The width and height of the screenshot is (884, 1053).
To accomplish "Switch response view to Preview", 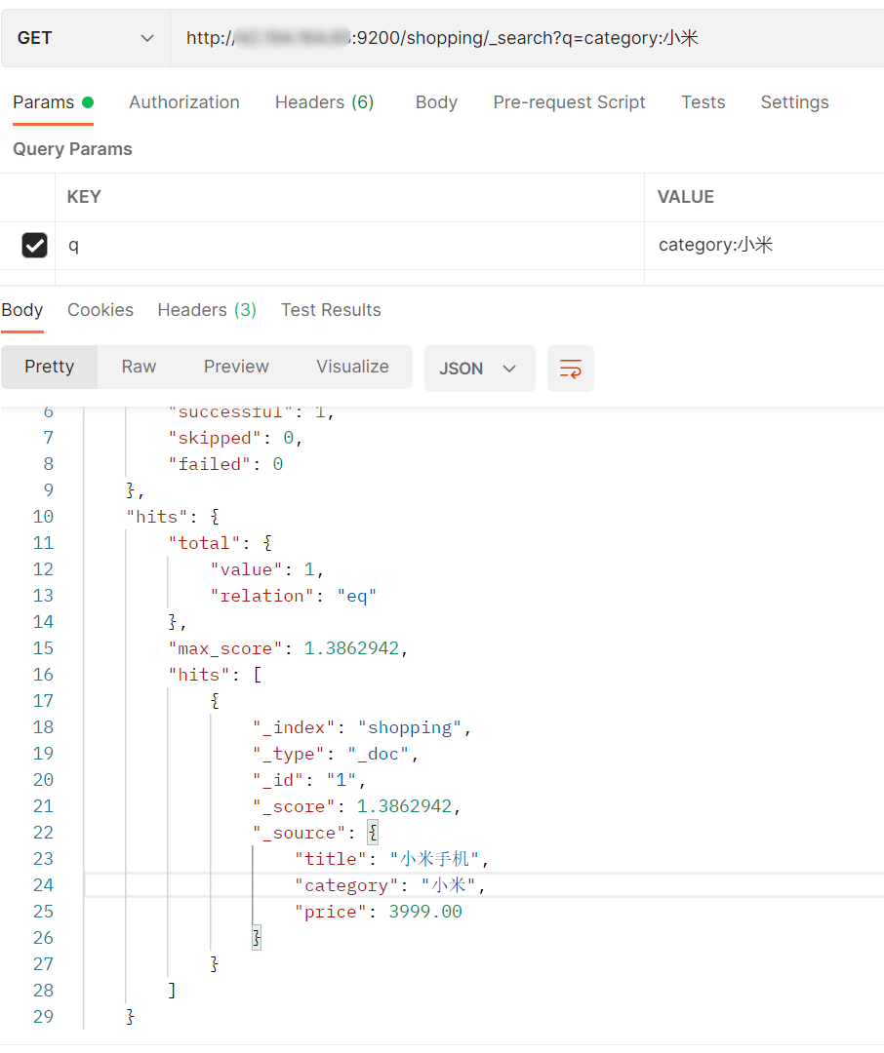I will 236,367.
